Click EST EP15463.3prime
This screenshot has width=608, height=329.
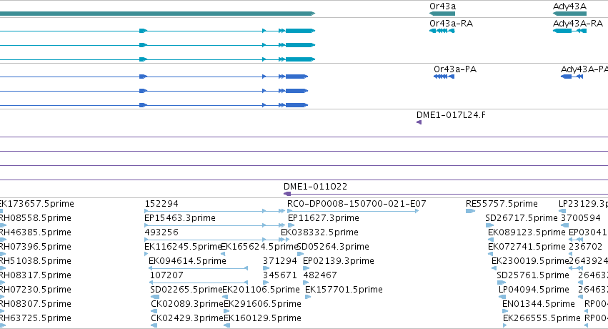(180, 218)
